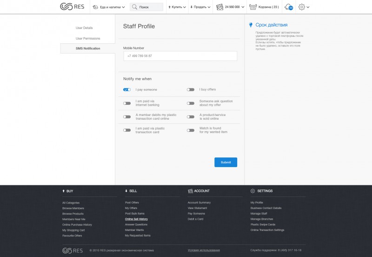Screen dimensions: 372x257
Task: Enable 'A product/service is sold online' toggle
Action: pyautogui.click(x=191, y=117)
